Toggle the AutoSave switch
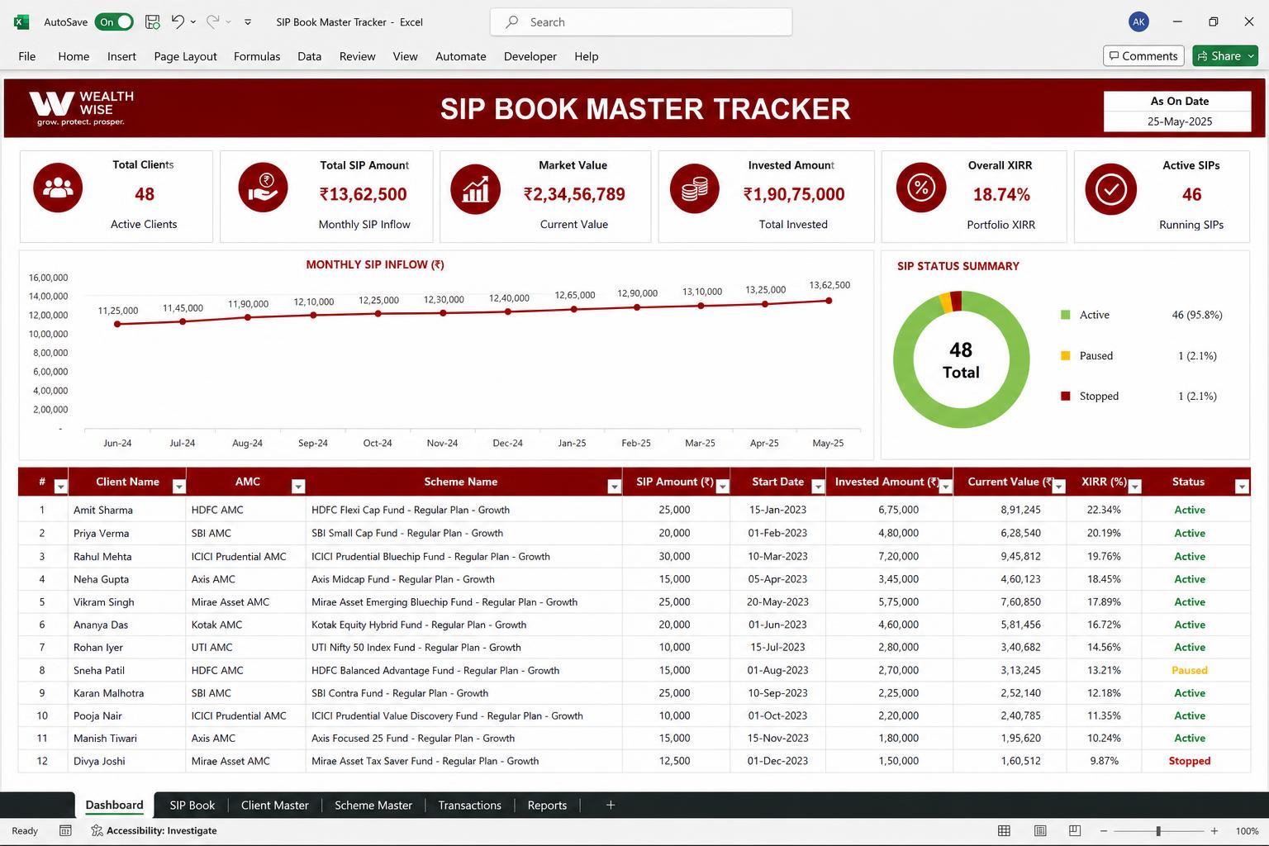1269x846 pixels. point(114,22)
